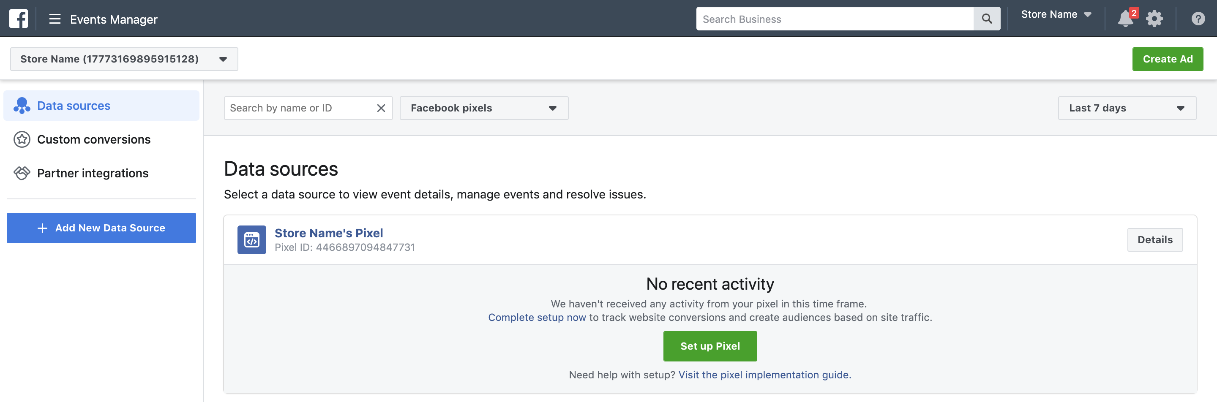Click the Pixel ID: 4466897094847731 text
The width and height of the screenshot is (1217, 402).
click(344, 247)
